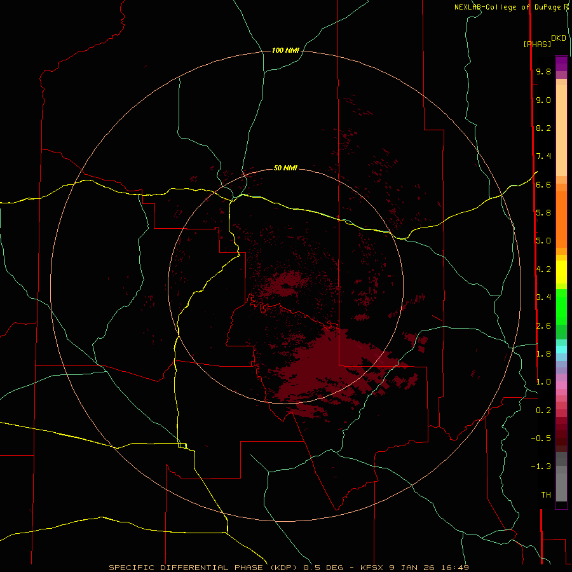Click the 9.0 scale label
This screenshot has width=572, height=572.
543,100
